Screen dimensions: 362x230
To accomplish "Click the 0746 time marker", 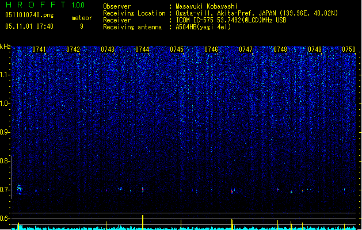I will 211,49.
